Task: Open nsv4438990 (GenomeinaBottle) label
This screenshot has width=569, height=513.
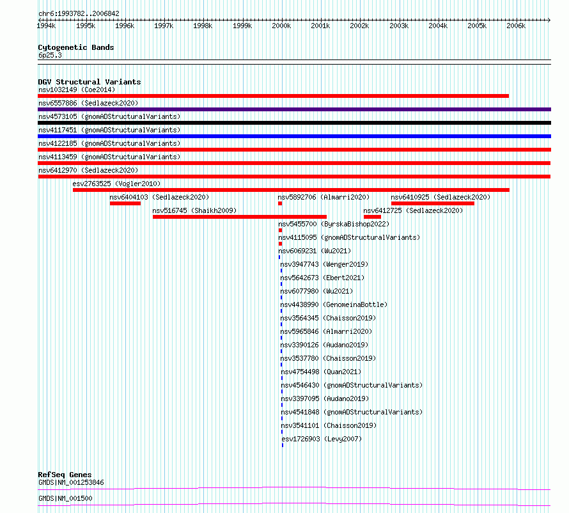Action: (334, 304)
